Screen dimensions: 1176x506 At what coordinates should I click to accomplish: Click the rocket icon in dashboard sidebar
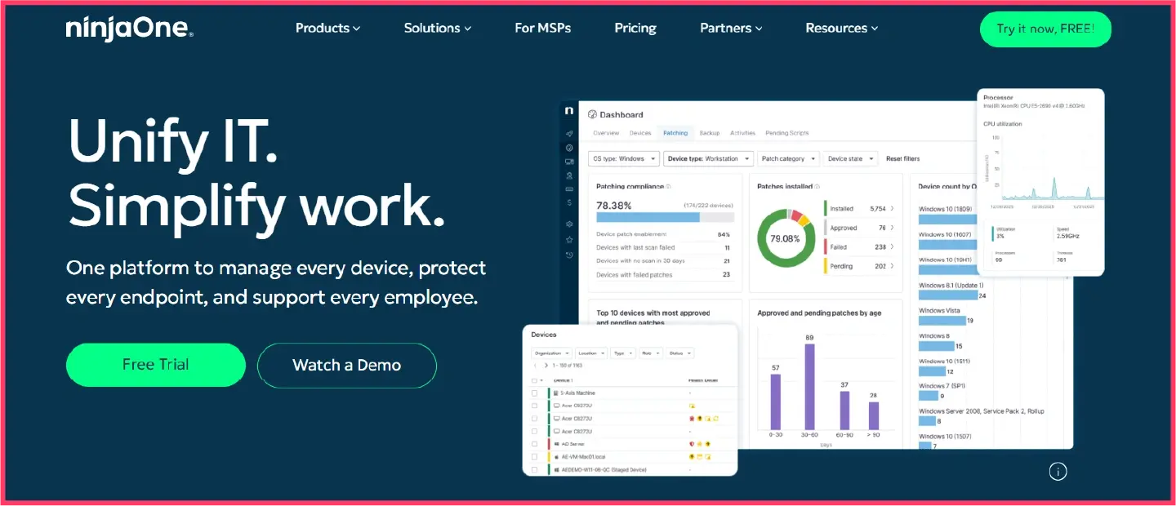569,134
